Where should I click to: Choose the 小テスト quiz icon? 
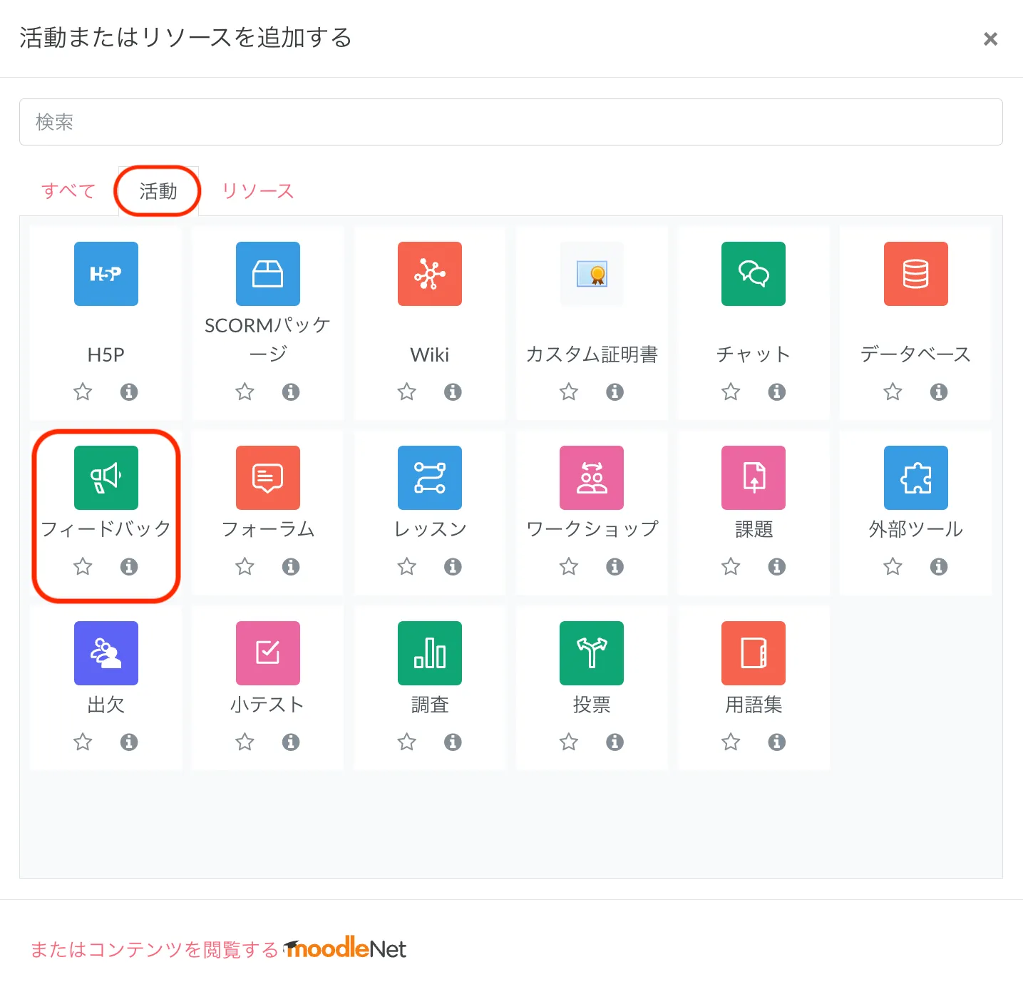(267, 653)
